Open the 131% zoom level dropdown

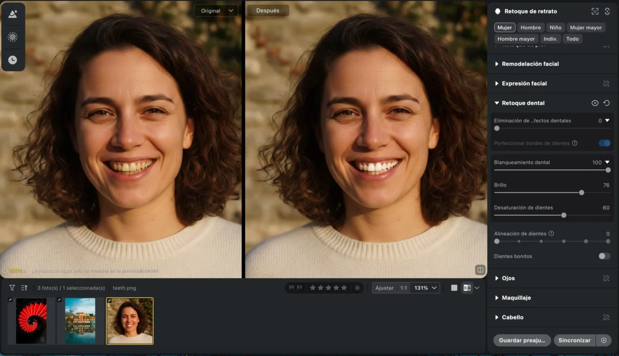[x=426, y=288]
